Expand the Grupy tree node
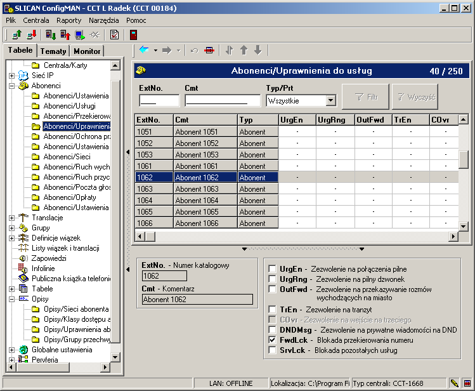 [x=12, y=228]
